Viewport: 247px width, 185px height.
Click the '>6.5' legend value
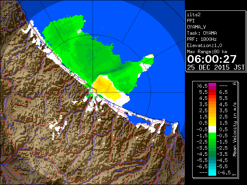[x=202, y=86]
